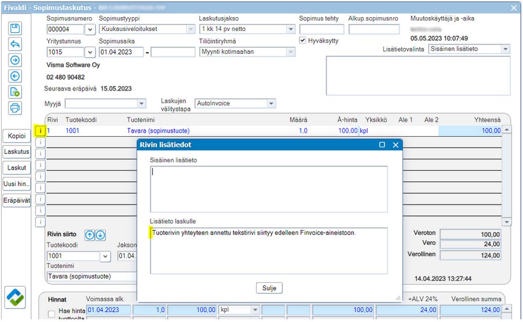The width and height of the screenshot is (523, 322).
Task: Click the Verollinen total field 124,00
Action: (470, 256)
